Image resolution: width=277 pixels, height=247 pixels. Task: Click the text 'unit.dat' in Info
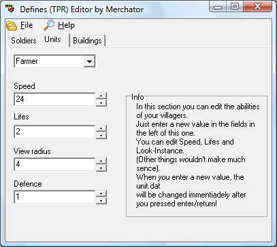[x=148, y=187]
